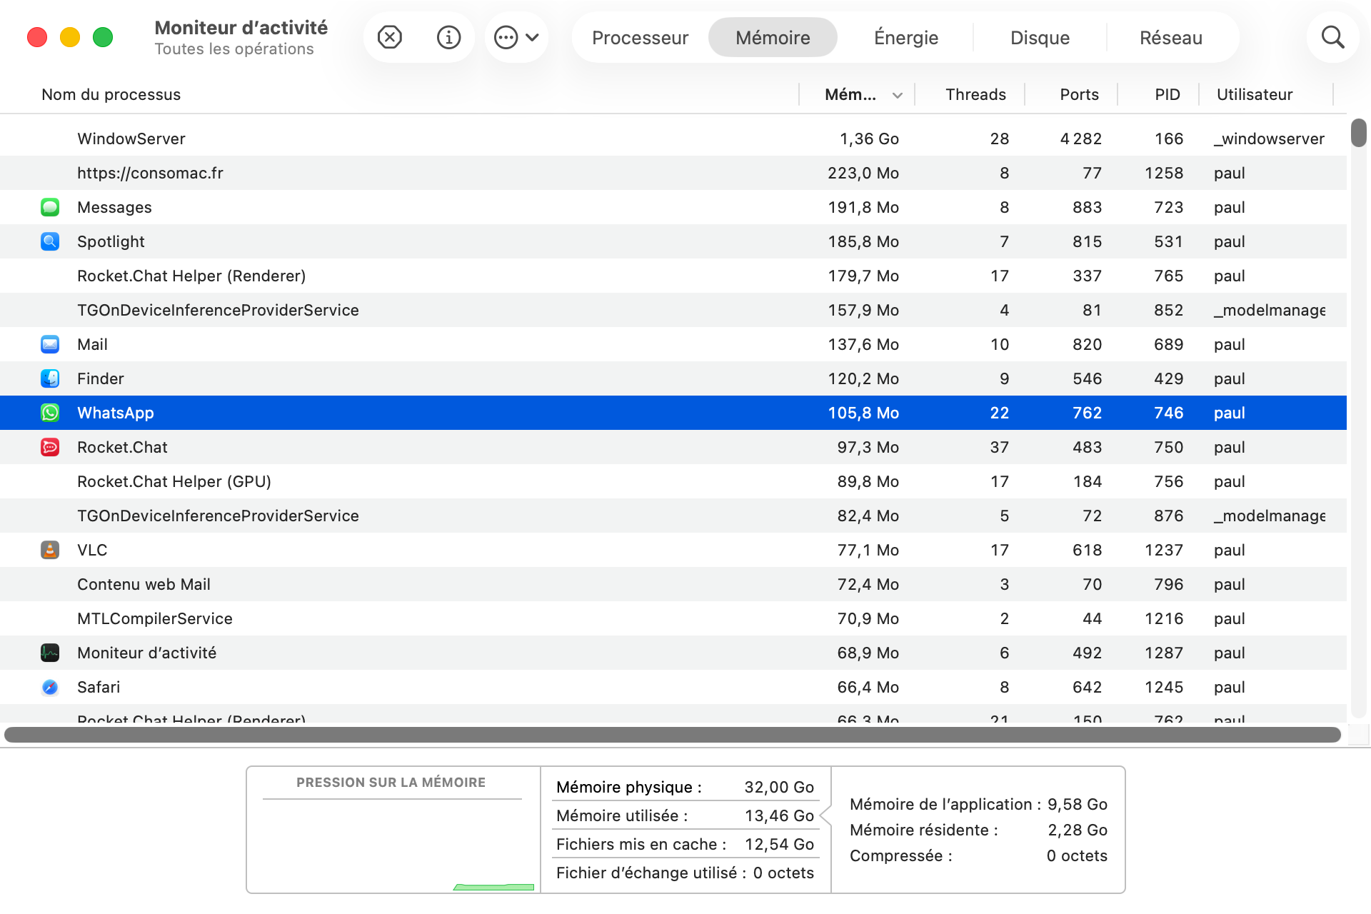Click the stop process X icon
1371x914 pixels.
(x=390, y=37)
